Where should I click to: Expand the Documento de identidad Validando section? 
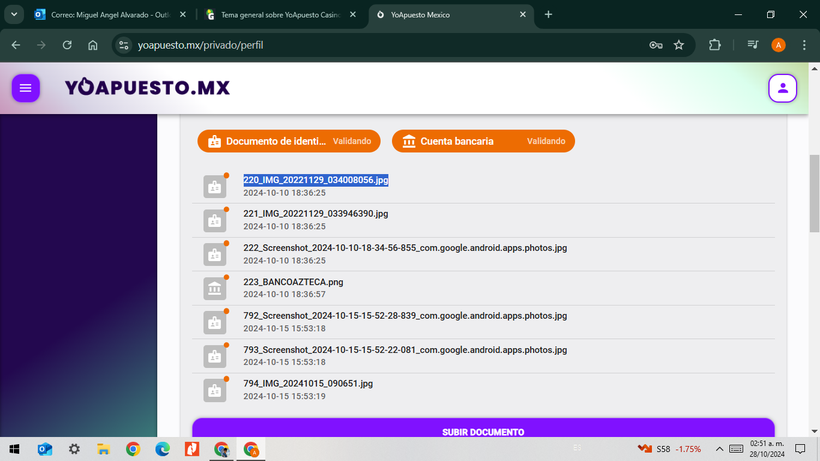click(x=289, y=141)
